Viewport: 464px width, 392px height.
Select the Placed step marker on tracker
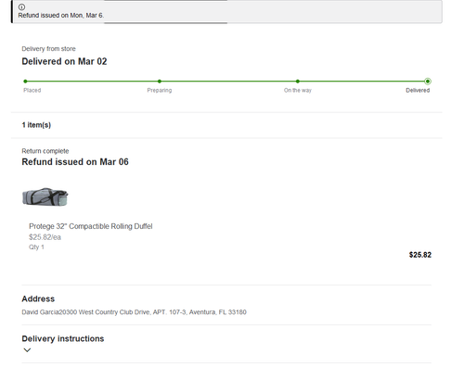click(25, 82)
